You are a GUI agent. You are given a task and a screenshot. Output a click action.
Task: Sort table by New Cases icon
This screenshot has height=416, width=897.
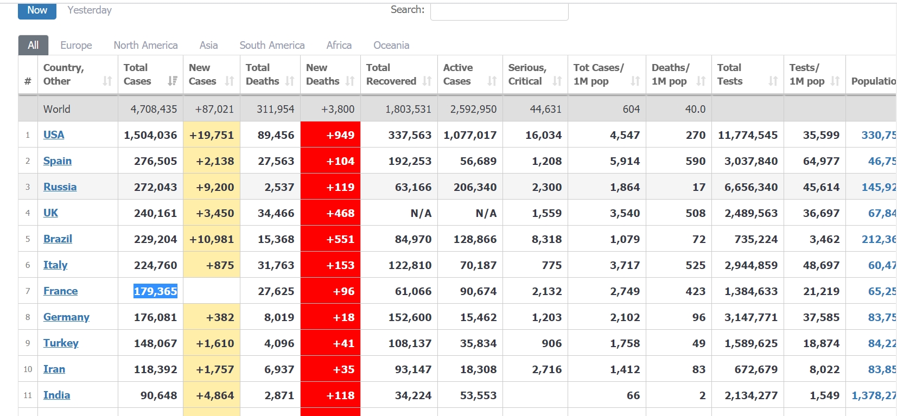coord(229,81)
